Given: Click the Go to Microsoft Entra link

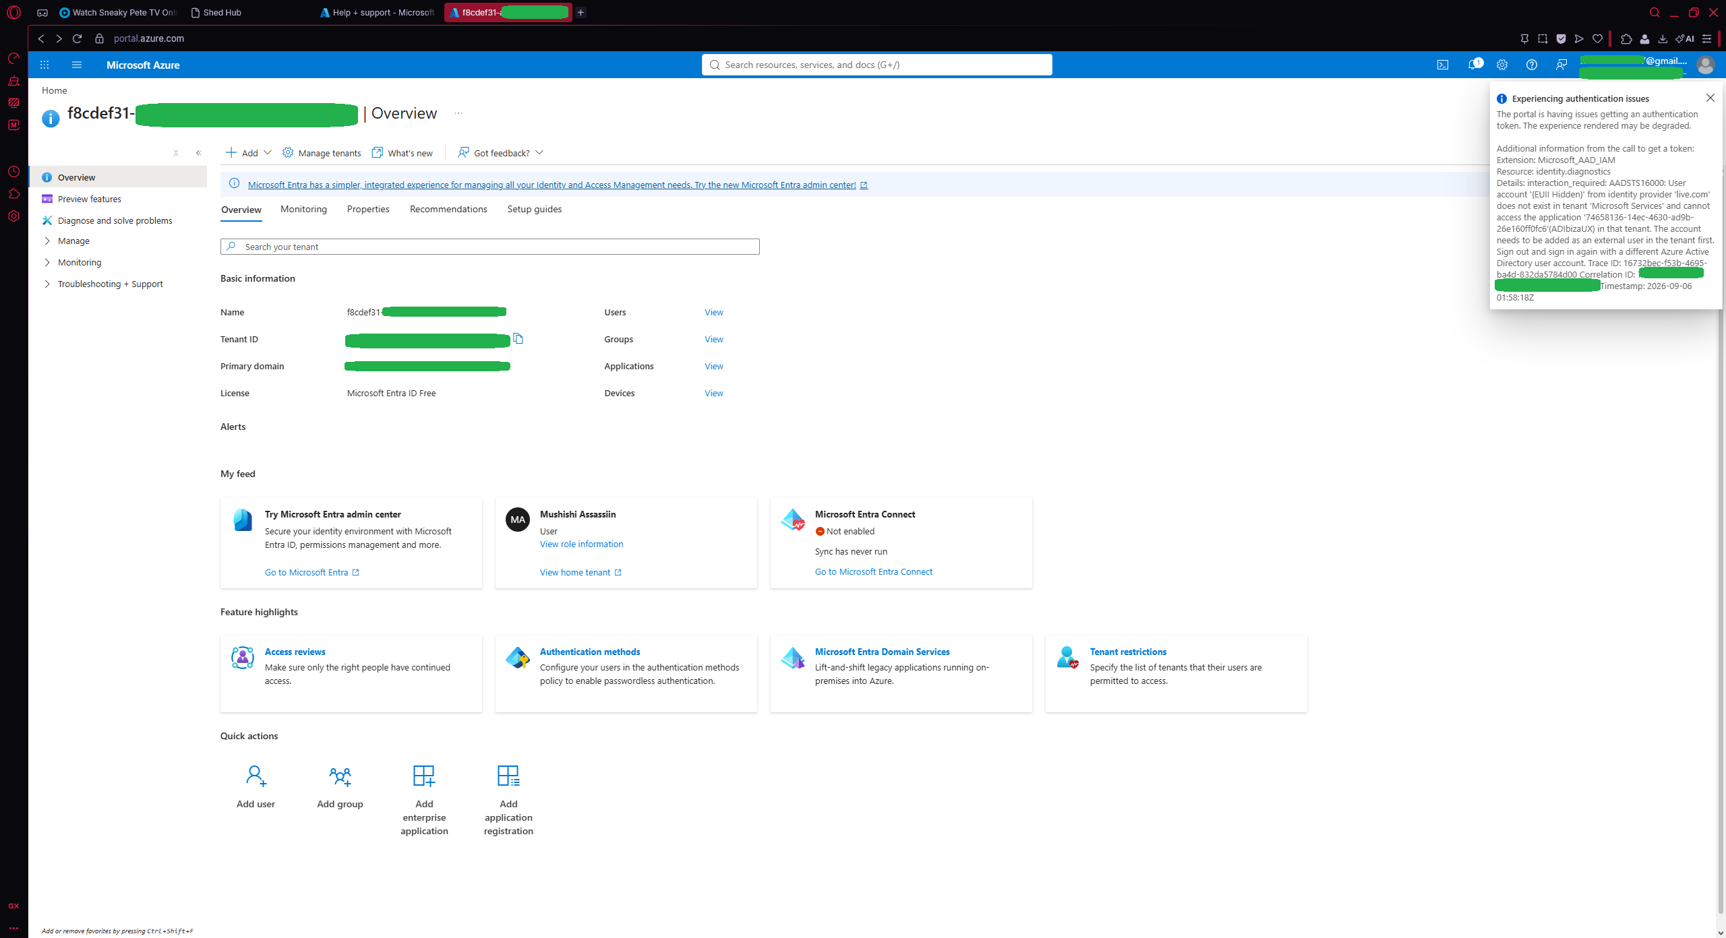Looking at the screenshot, I should pos(312,572).
